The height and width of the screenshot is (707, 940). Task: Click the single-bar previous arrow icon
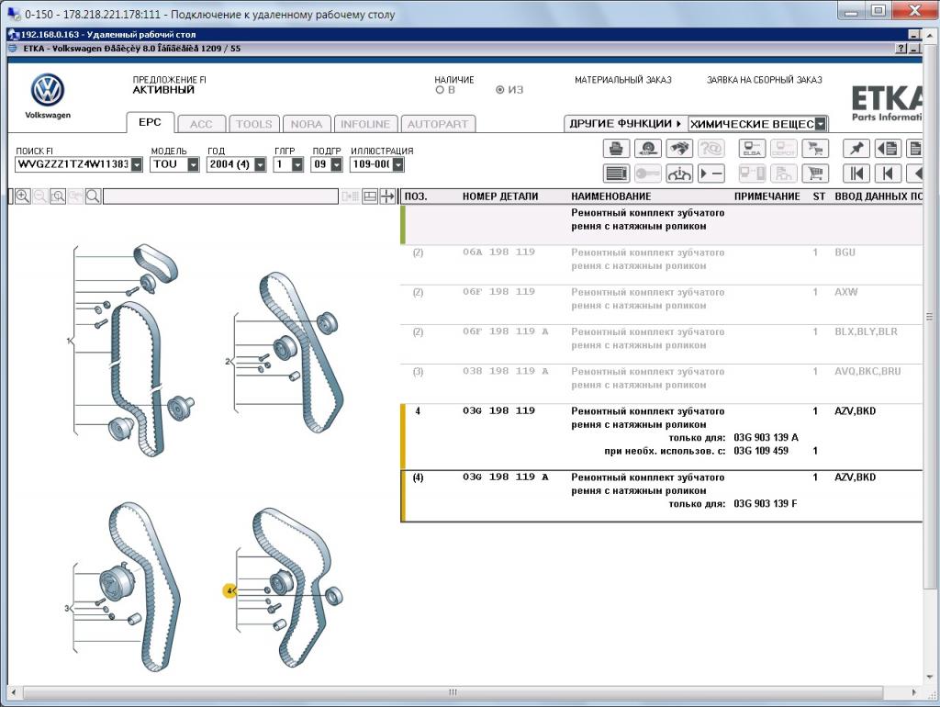click(x=888, y=174)
